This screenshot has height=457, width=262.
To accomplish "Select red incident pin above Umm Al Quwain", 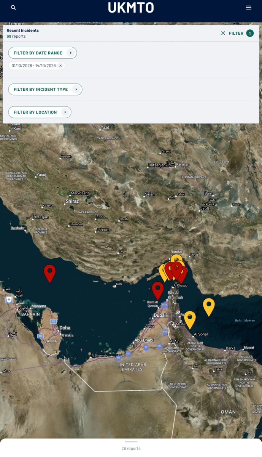I will 158,290.
